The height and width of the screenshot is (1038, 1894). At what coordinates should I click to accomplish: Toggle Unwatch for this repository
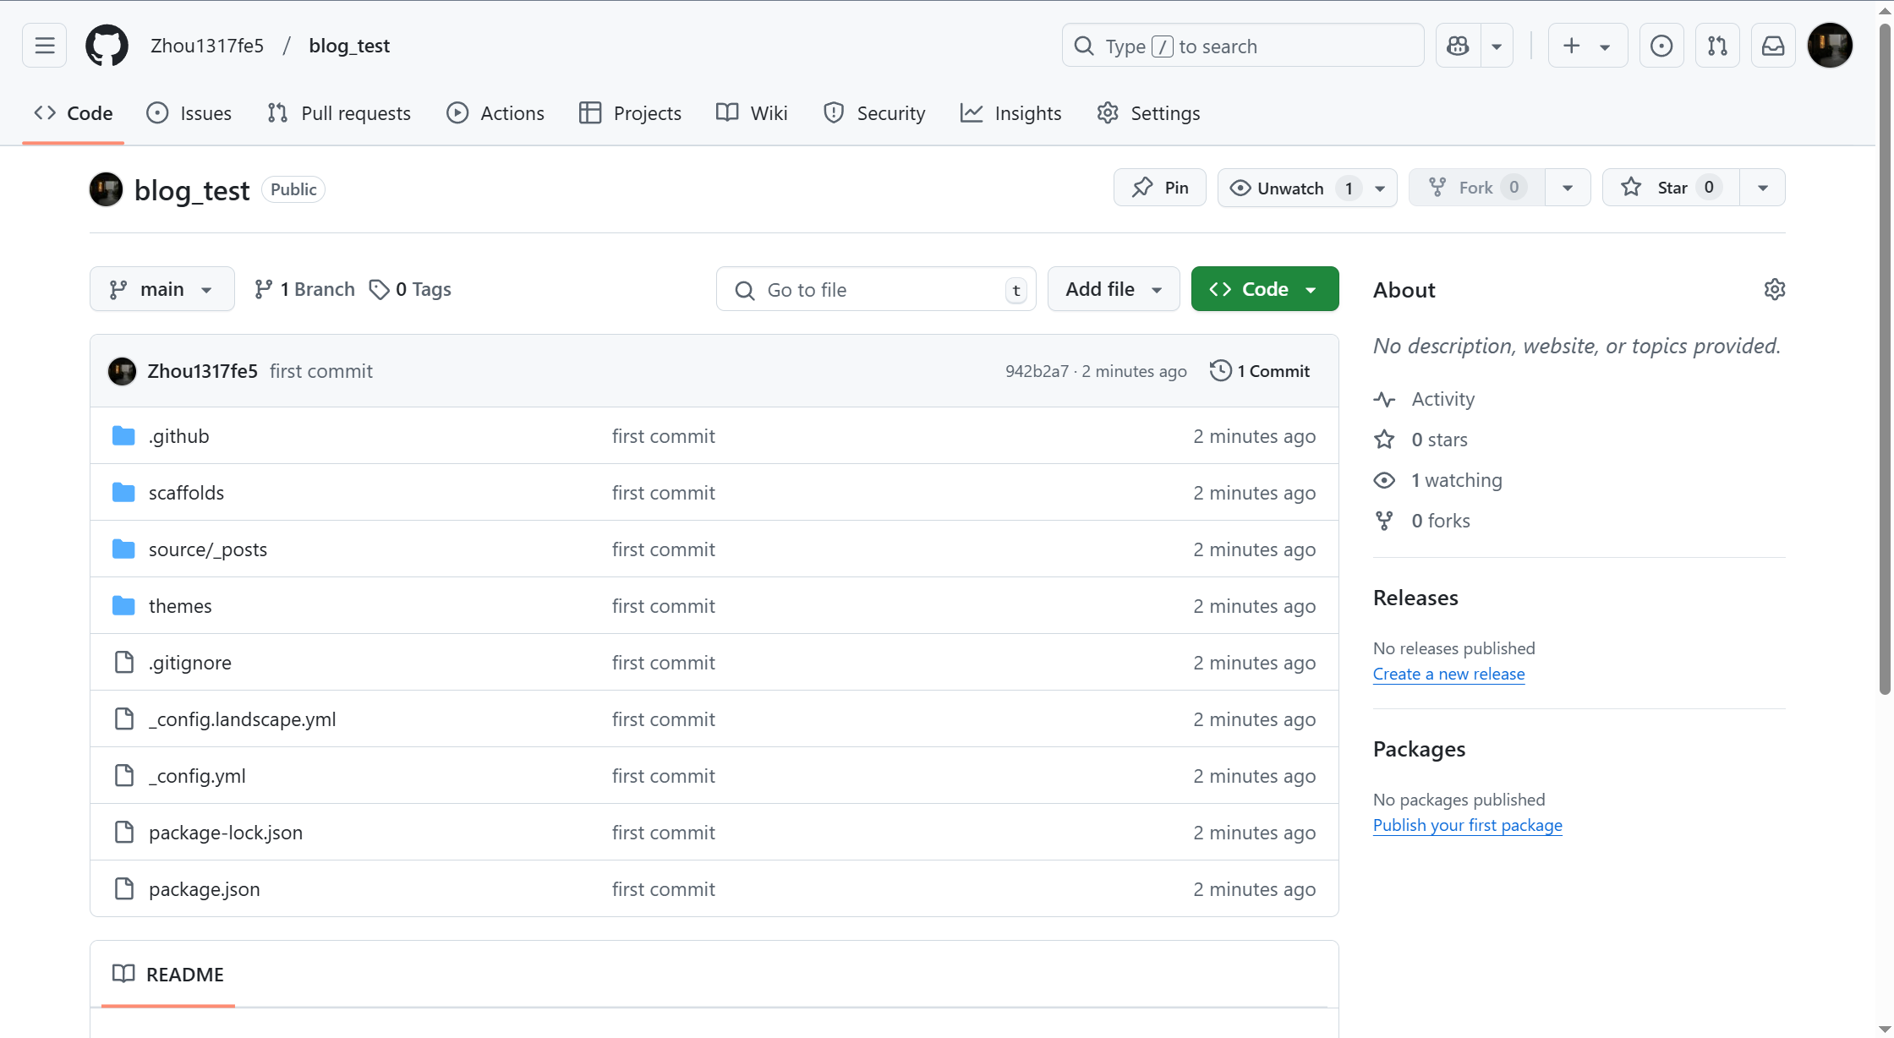[1307, 188]
